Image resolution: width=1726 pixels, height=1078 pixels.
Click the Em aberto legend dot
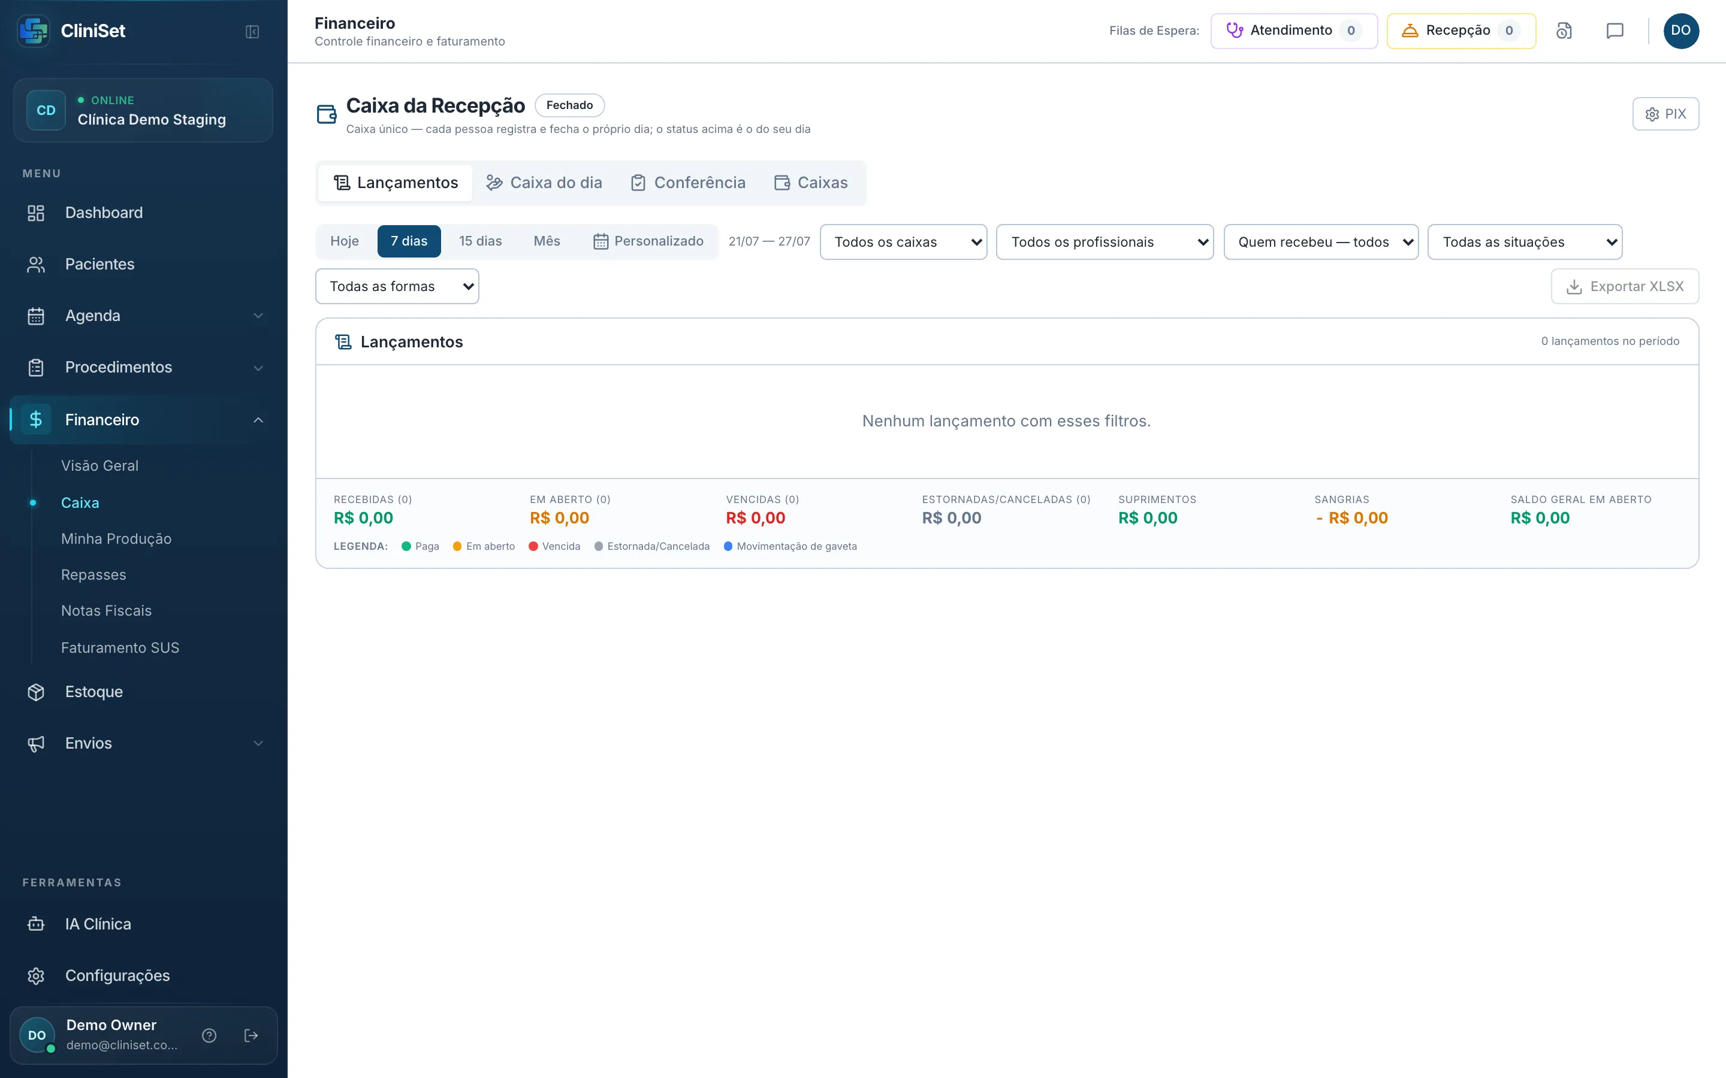click(x=457, y=546)
